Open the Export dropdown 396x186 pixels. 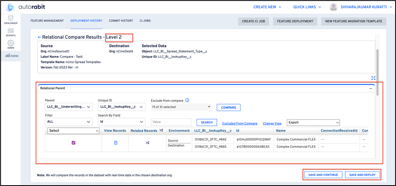pos(313,122)
